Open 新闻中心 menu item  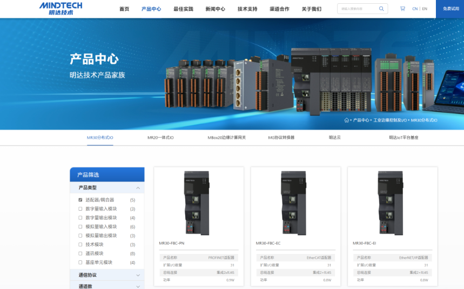pos(215,9)
